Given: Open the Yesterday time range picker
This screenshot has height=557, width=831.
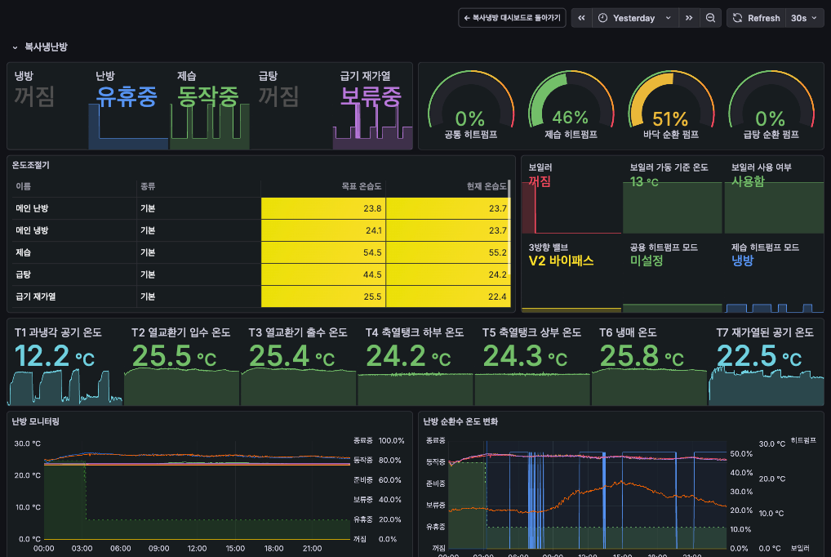Looking at the screenshot, I should click(x=635, y=18).
